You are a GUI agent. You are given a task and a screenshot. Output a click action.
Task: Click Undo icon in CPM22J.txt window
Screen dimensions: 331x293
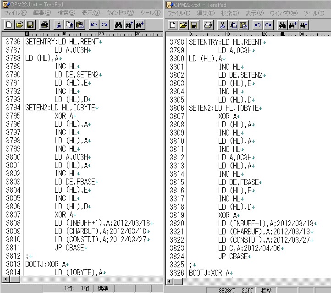tap(94, 25)
